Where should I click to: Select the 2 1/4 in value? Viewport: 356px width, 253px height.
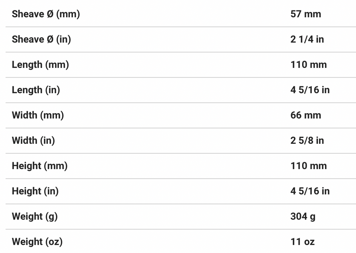307,40
